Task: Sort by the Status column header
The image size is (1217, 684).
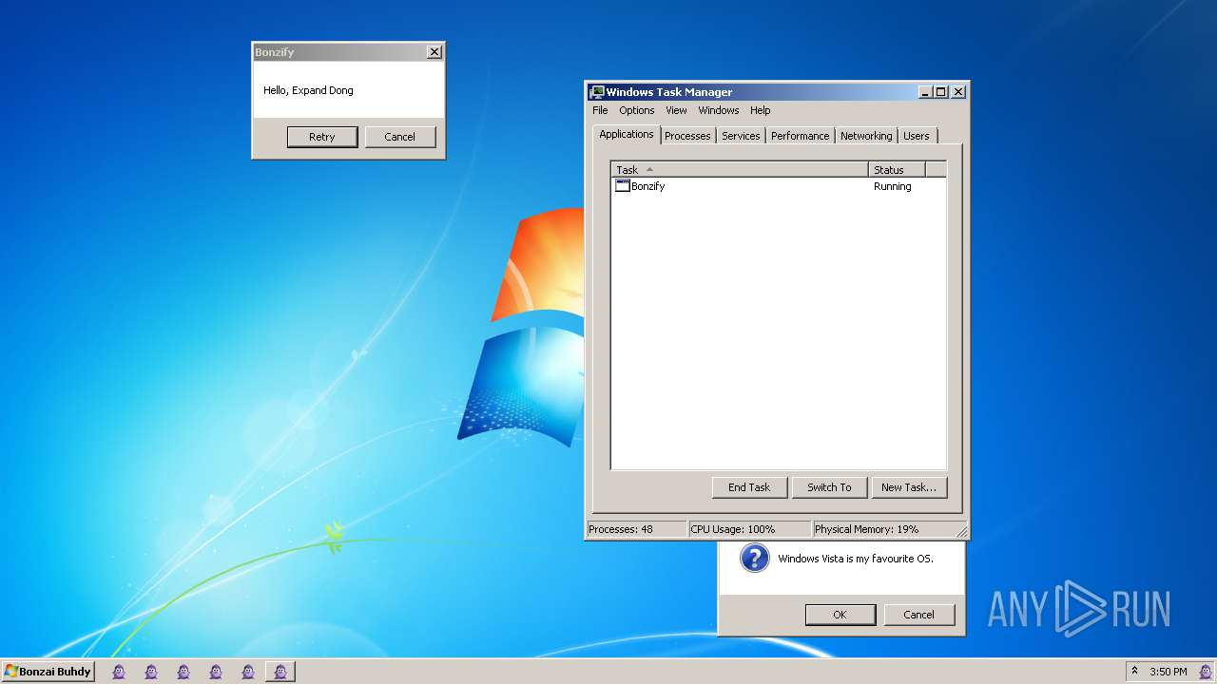Action: (x=897, y=170)
